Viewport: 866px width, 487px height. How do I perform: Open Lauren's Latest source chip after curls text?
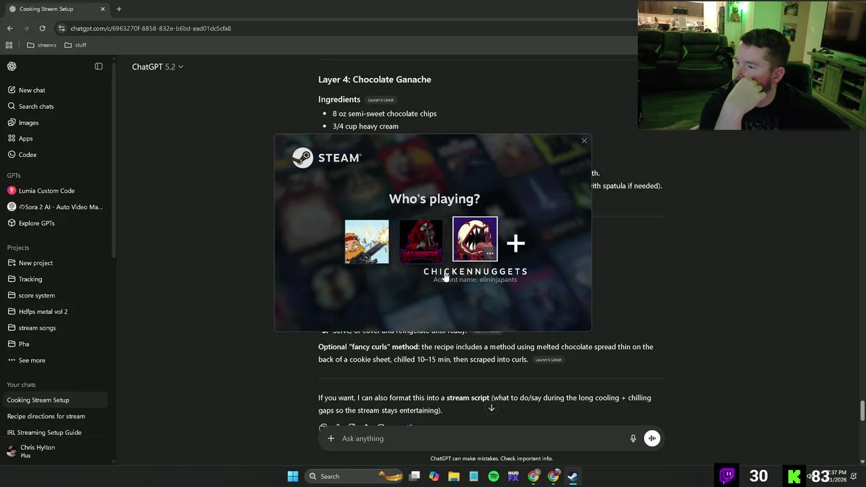[x=548, y=360]
